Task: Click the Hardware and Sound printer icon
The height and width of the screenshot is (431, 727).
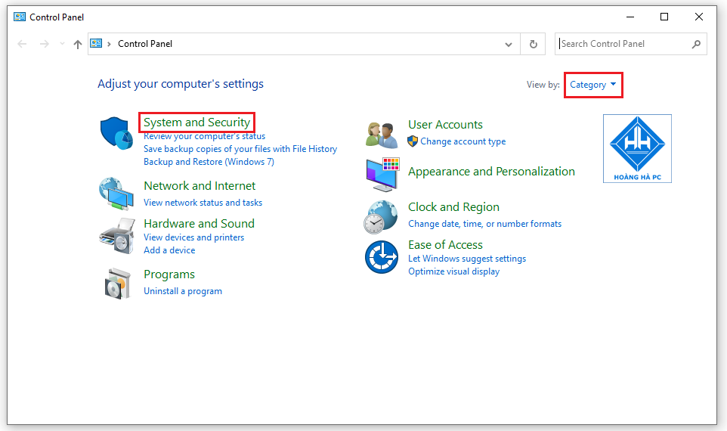Action: point(116,236)
